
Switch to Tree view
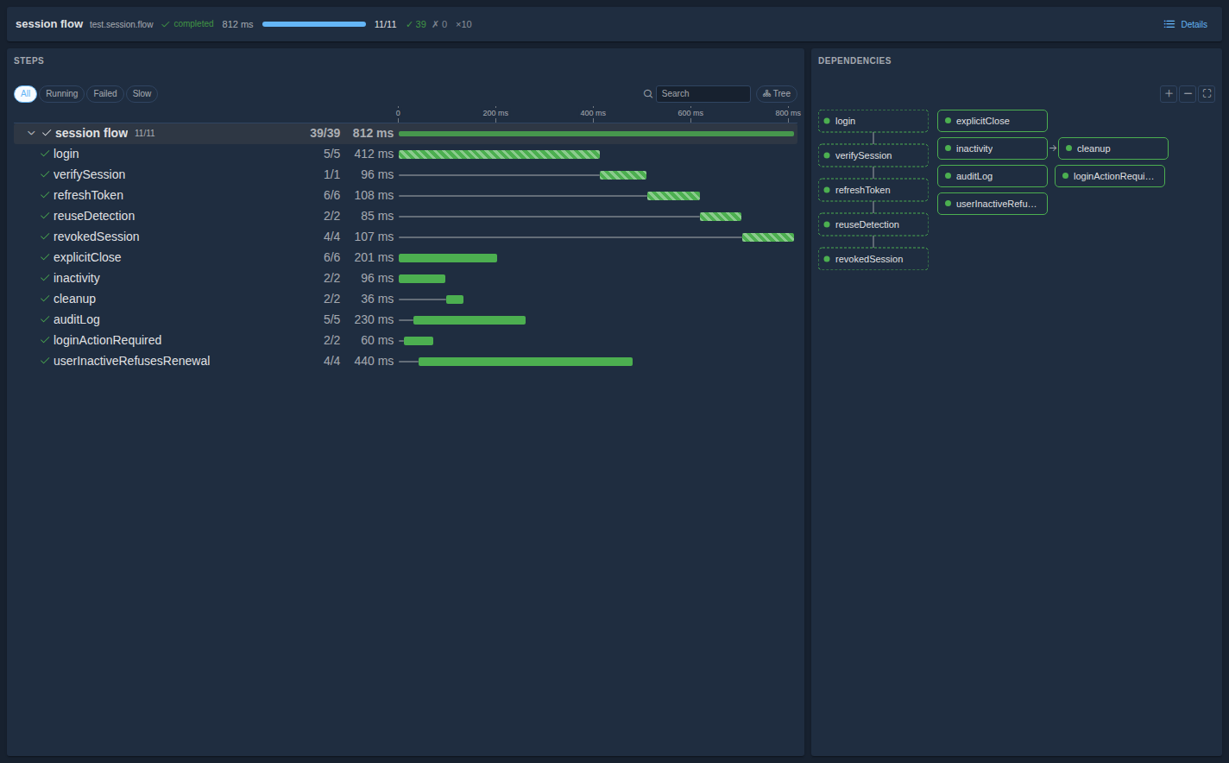click(x=777, y=94)
